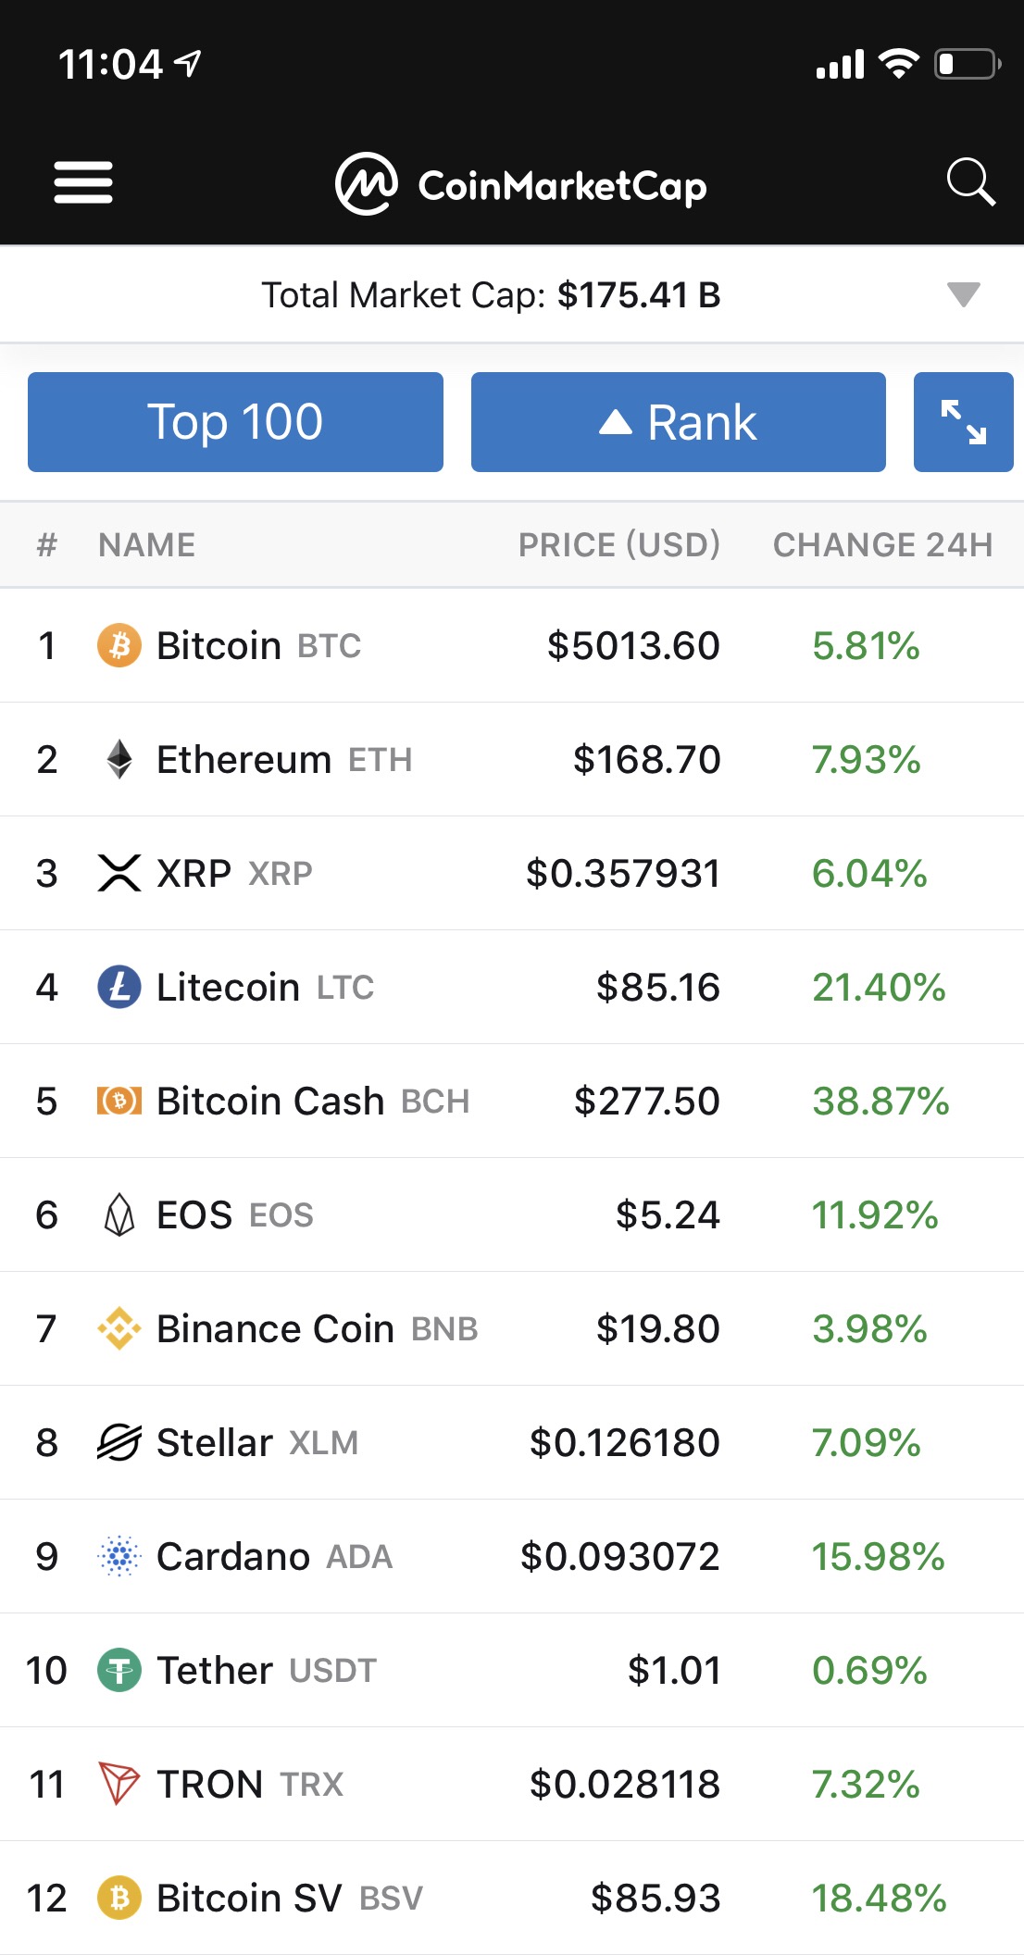Tap the XRP logo icon
This screenshot has width=1024, height=1955.
119,873
